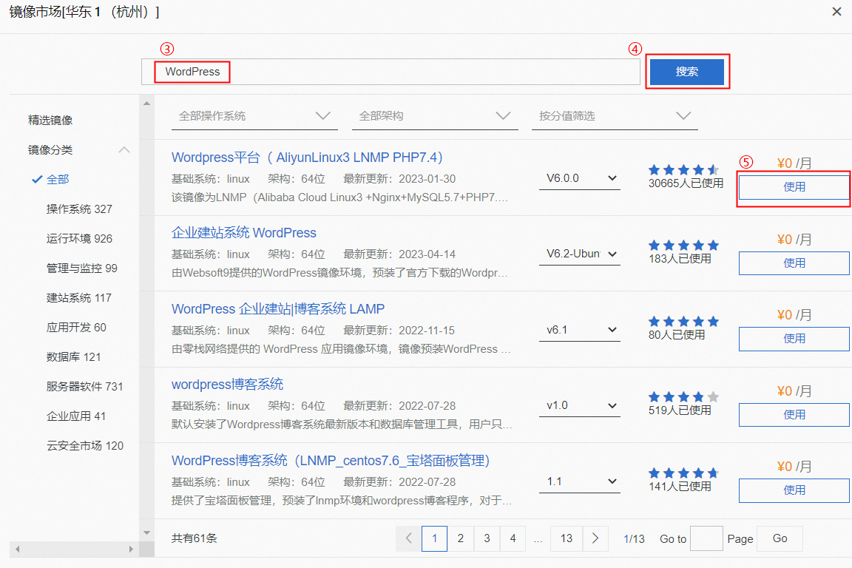Go to page 2
This screenshot has height=568, width=852.
click(461, 538)
